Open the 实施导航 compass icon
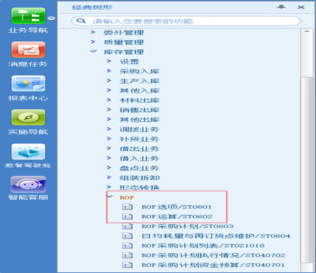Image resolution: width=316 pixels, height=273 pixels. [x=28, y=117]
